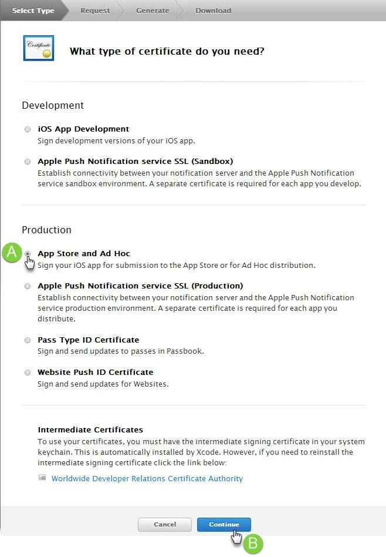The height and width of the screenshot is (557, 386).
Task: Click the green A annotation marker
Action: tap(11, 253)
